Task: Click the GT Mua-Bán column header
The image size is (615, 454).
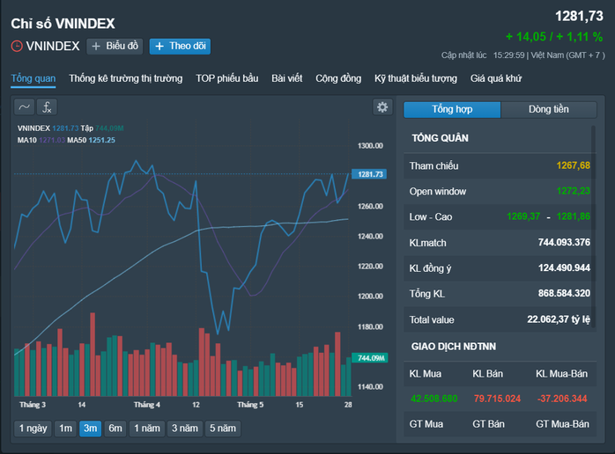Action: [x=562, y=424]
